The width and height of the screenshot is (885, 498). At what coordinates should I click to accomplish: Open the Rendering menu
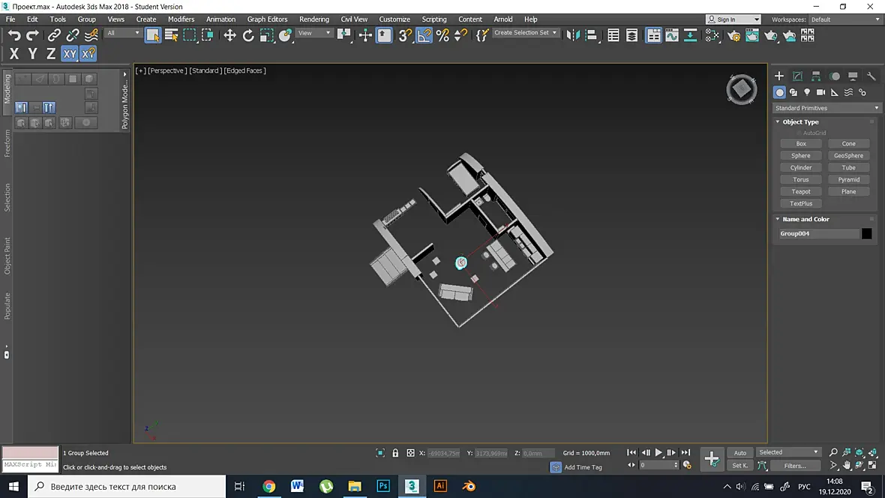coord(313,19)
